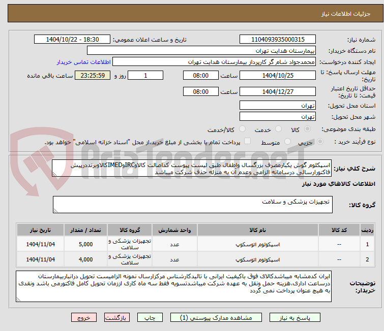Click the delivery city field تهران

[278, 117]
